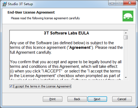This screenshot has width=138, height=108.
Task: Click the EULA scrollbar thumb
Action: pyautogui.click(x=126, y=37)
